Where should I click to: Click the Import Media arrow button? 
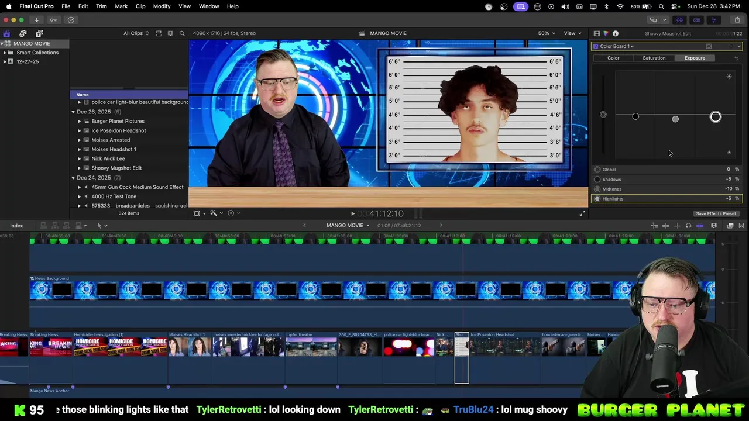pyautogui.click(x=36, y=20)
